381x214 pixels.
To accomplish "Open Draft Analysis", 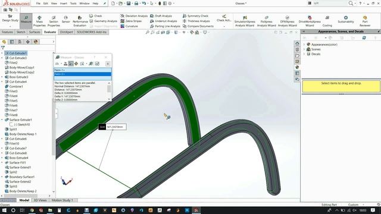I will coord(161,16).
